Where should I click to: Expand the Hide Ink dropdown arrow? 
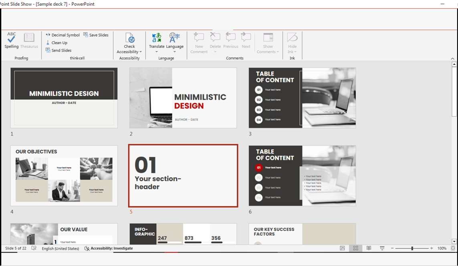click(x=295, y=52)
